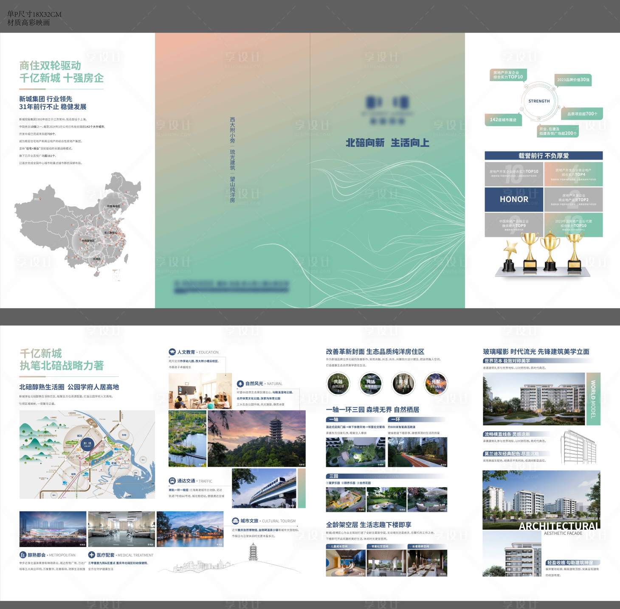Click the heading 一轴一环三园 森境无界 自然栖居
The width and height of the screenshot is (620, 609).
click(372, 410)
